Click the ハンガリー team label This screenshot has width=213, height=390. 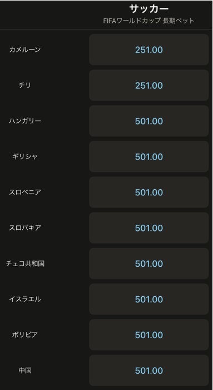click(x=25, y=121)
